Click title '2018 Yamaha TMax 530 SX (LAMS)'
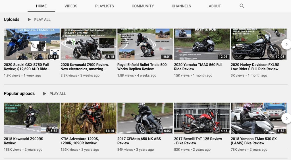The image size is (291, 160). 254,141
